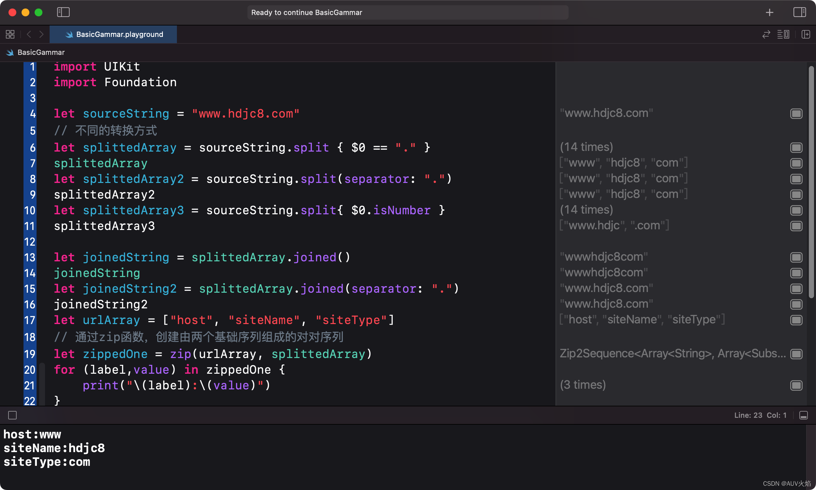Viewport: 816px width, 490px height.
Task: Open the related items grid menu
Action: (x=10, y=34)
